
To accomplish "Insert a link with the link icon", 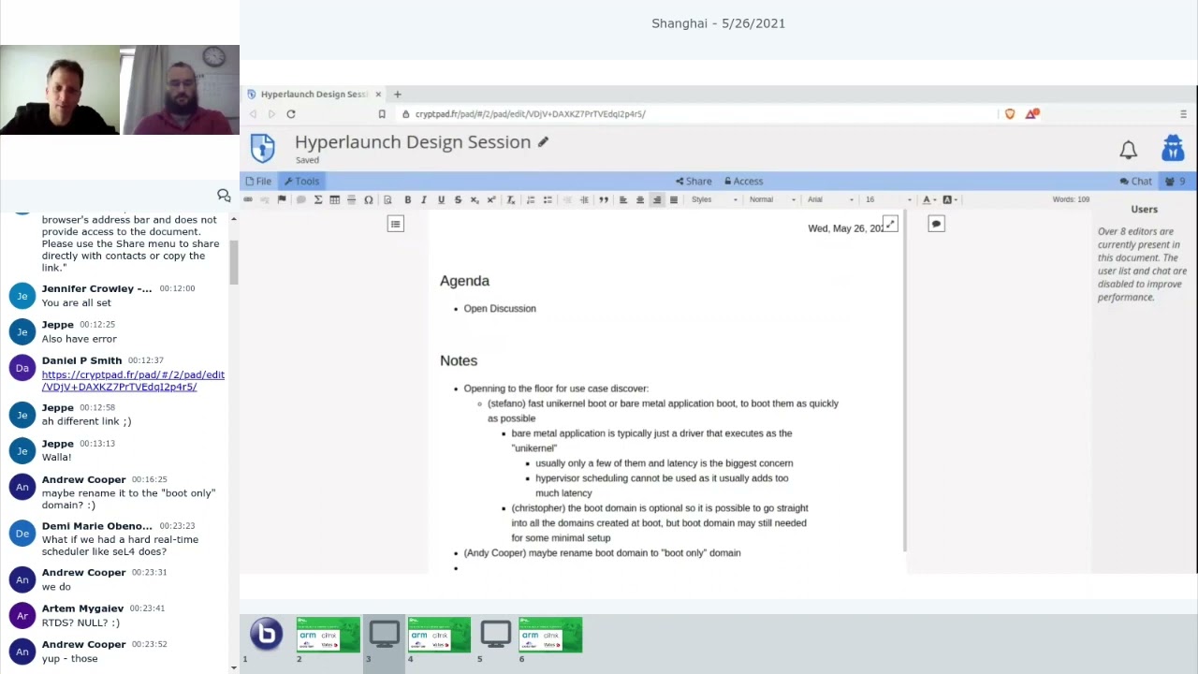I will (248, 199).
